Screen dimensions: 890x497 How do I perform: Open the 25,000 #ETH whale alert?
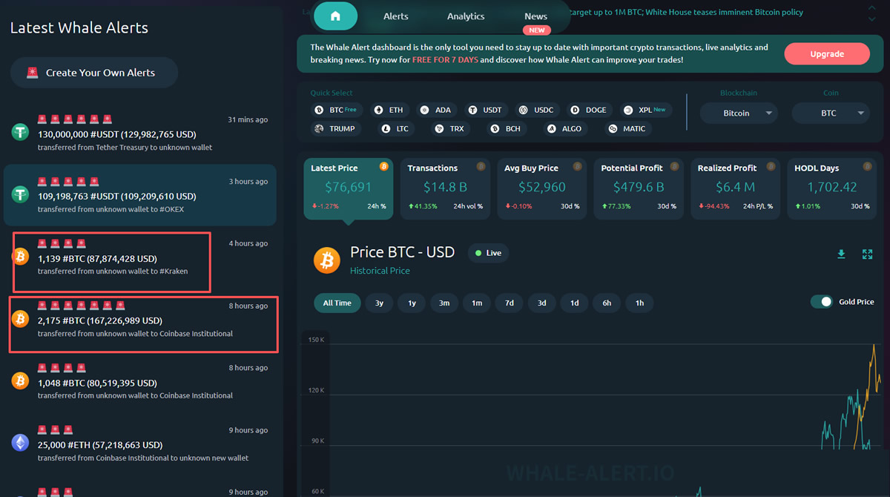point(139,444)
